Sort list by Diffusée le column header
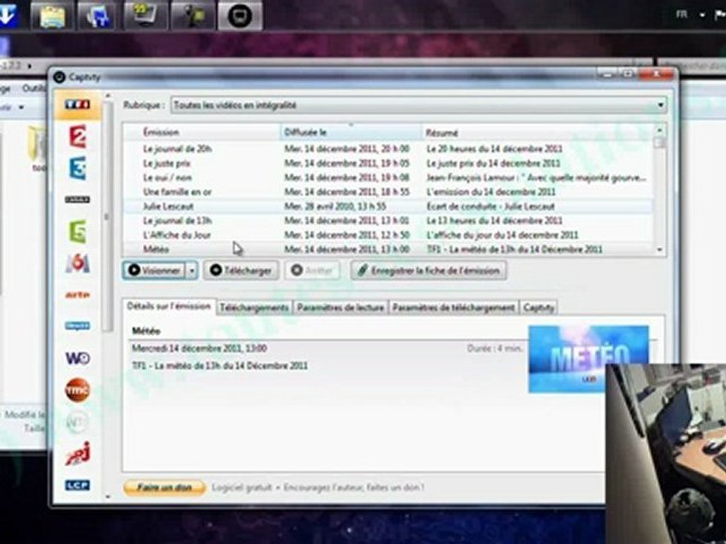 click(x=352, y=132)
